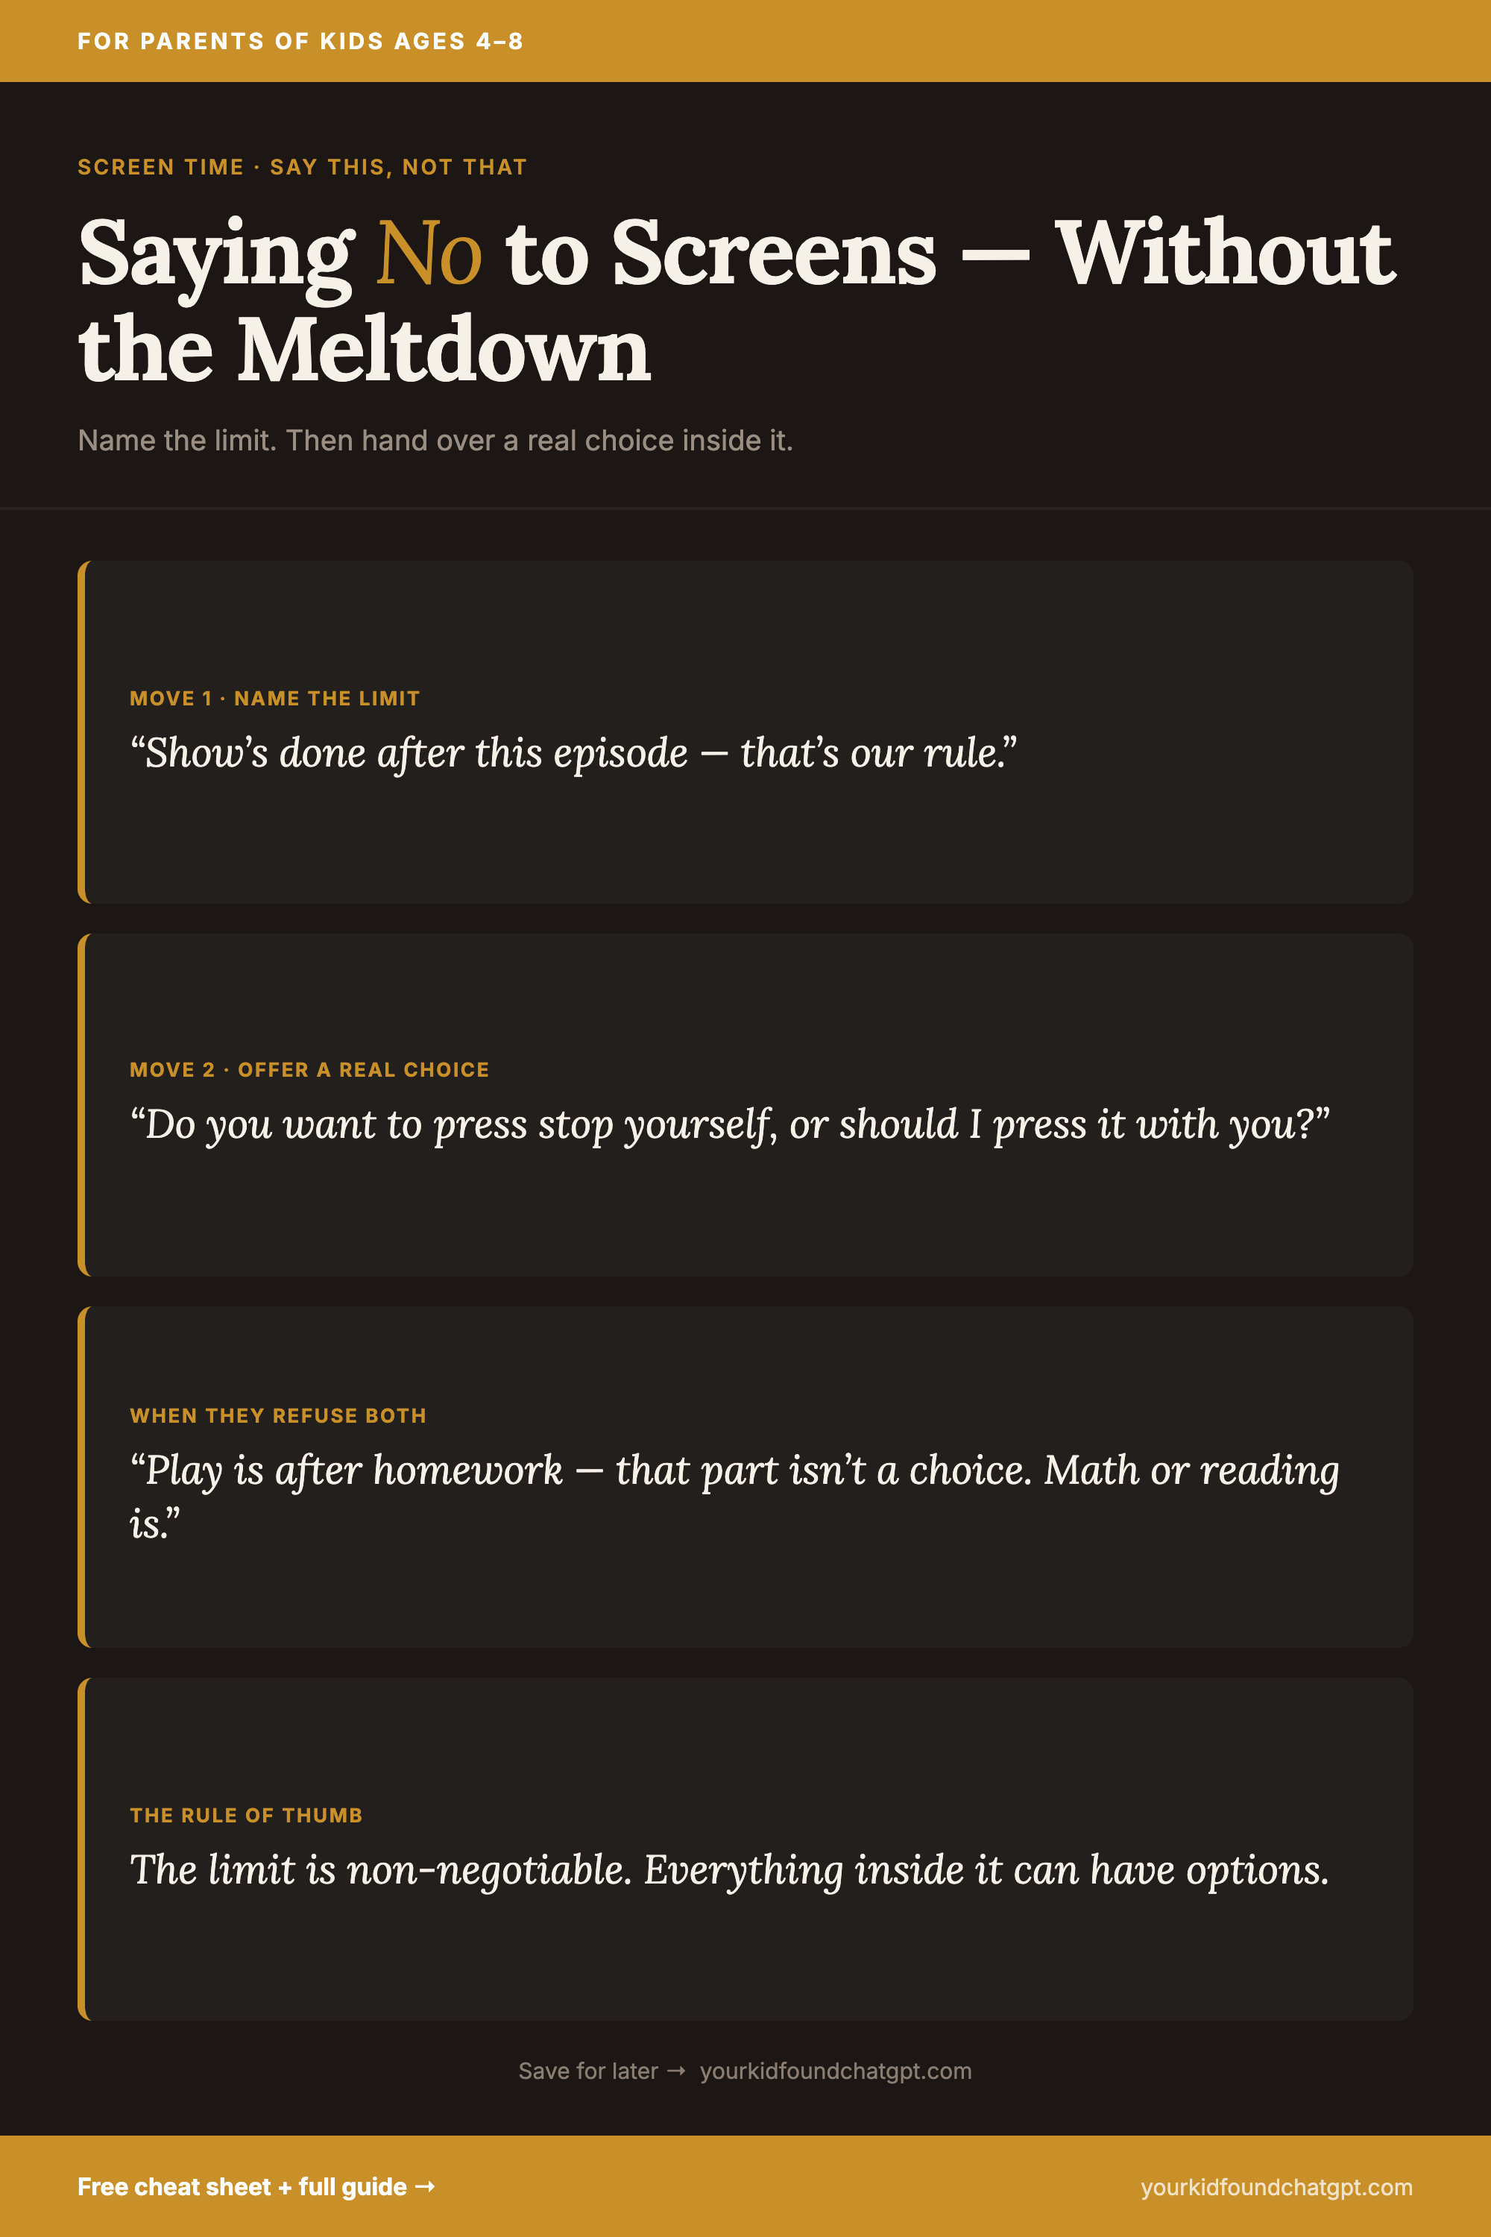Screen dimensions: 1491x2237
Task: Click the quote 'Show's done after this episode'
Action: click(x=573, y=752)
